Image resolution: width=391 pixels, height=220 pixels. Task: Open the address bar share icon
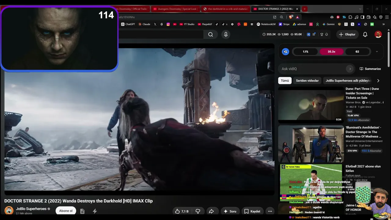pyautogui.click(x=275, y=17)
